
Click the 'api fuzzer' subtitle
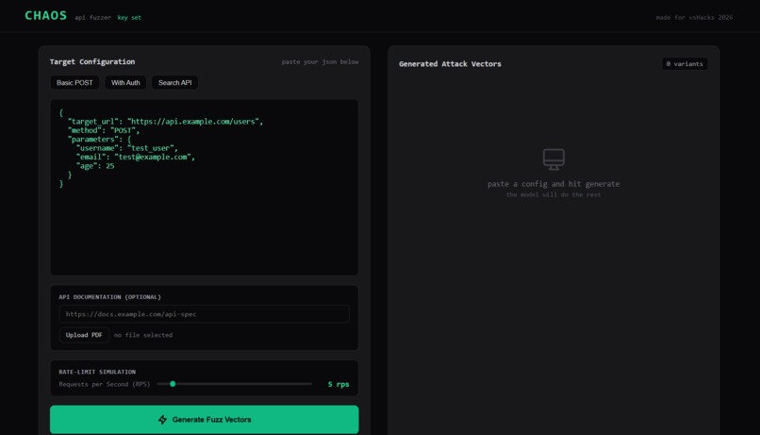coord(92,18)
